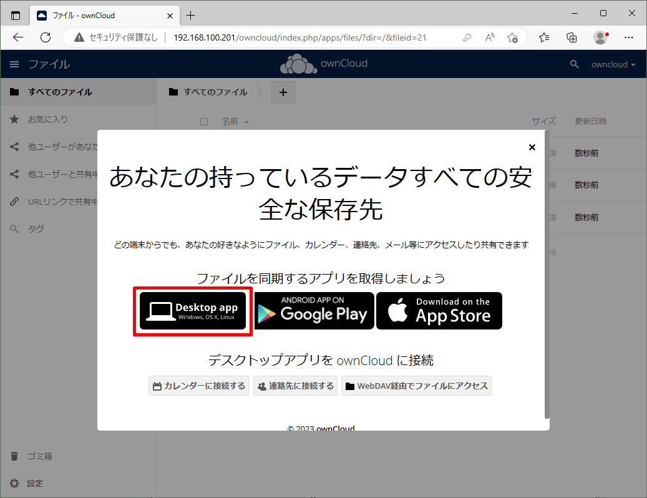Open the browser collections icon
The width and height of the screenshot is (647, 498).
coord(572,37)
